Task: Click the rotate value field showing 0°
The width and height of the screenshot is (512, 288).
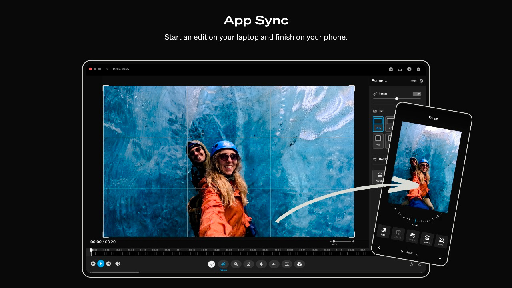Action: 417,94
